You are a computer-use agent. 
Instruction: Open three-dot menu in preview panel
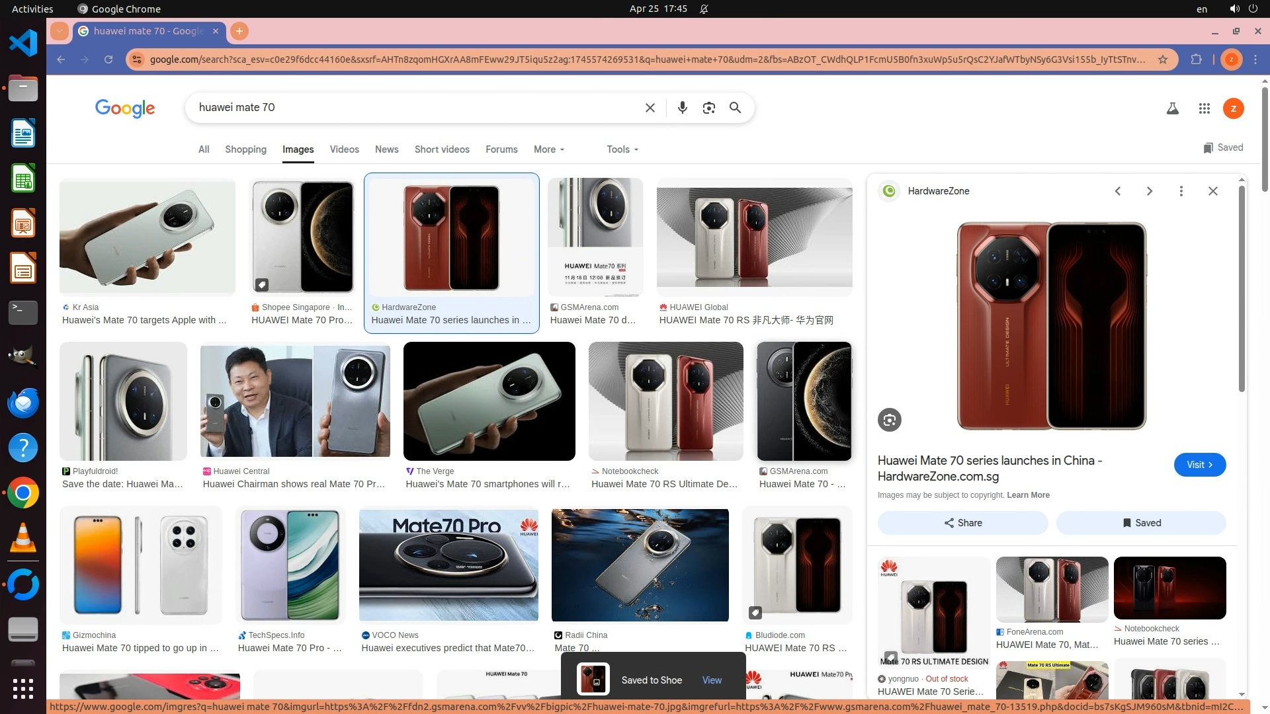(1181, 191)
